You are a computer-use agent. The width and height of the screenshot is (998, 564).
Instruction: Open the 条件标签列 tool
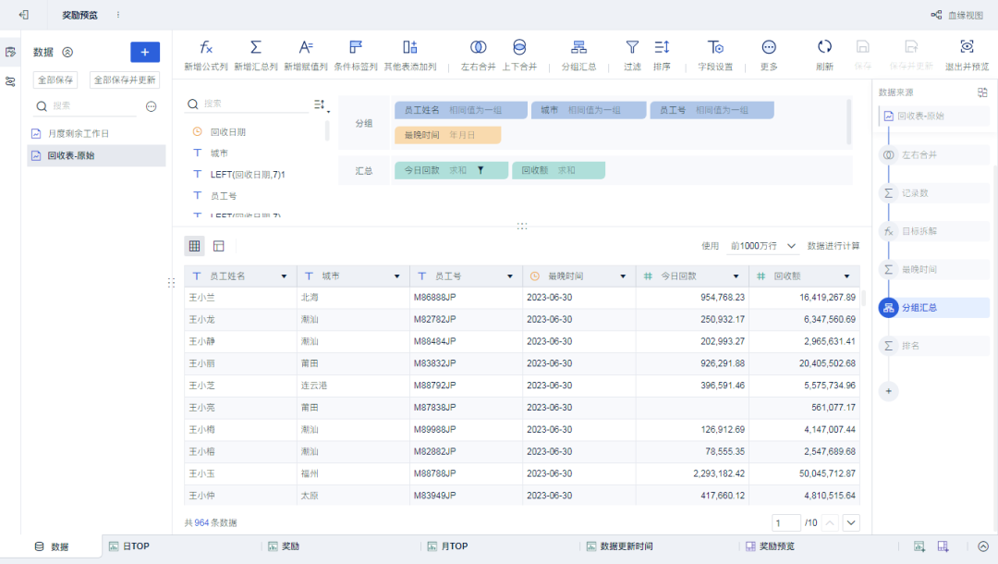356,55
